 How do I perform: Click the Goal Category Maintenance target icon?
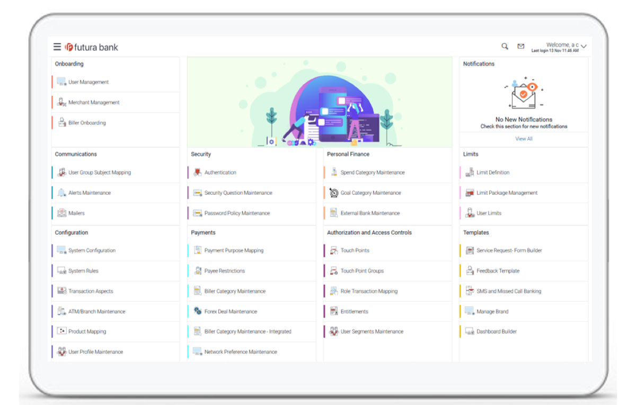coord(334,193)
